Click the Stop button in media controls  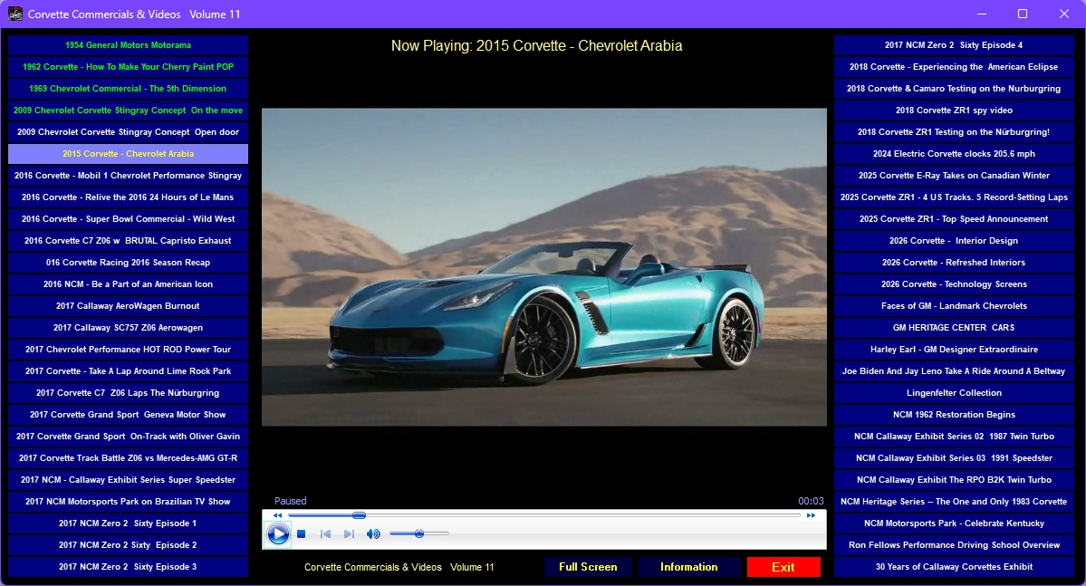tap(302, 534)
